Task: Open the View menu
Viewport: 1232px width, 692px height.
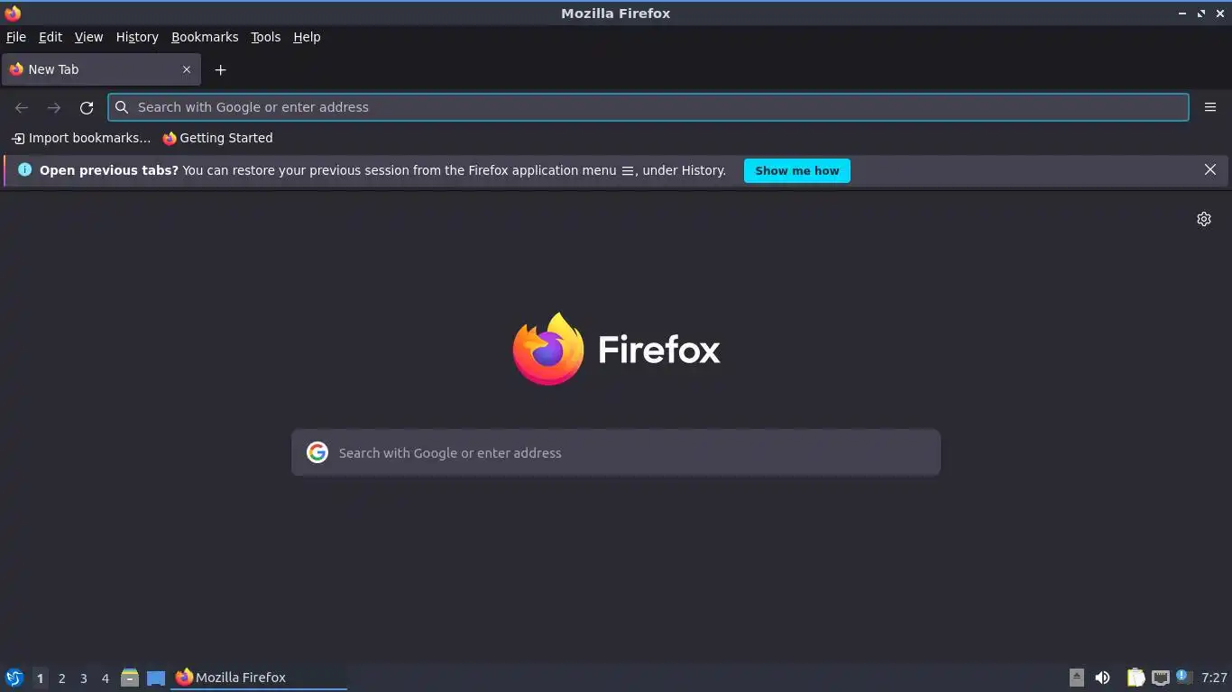Action: [88, 37]
